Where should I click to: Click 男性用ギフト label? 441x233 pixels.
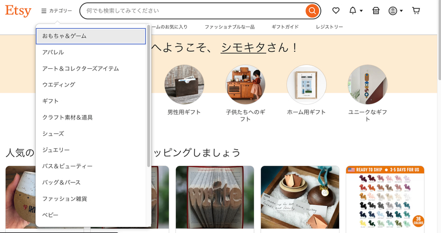point(184,112)
